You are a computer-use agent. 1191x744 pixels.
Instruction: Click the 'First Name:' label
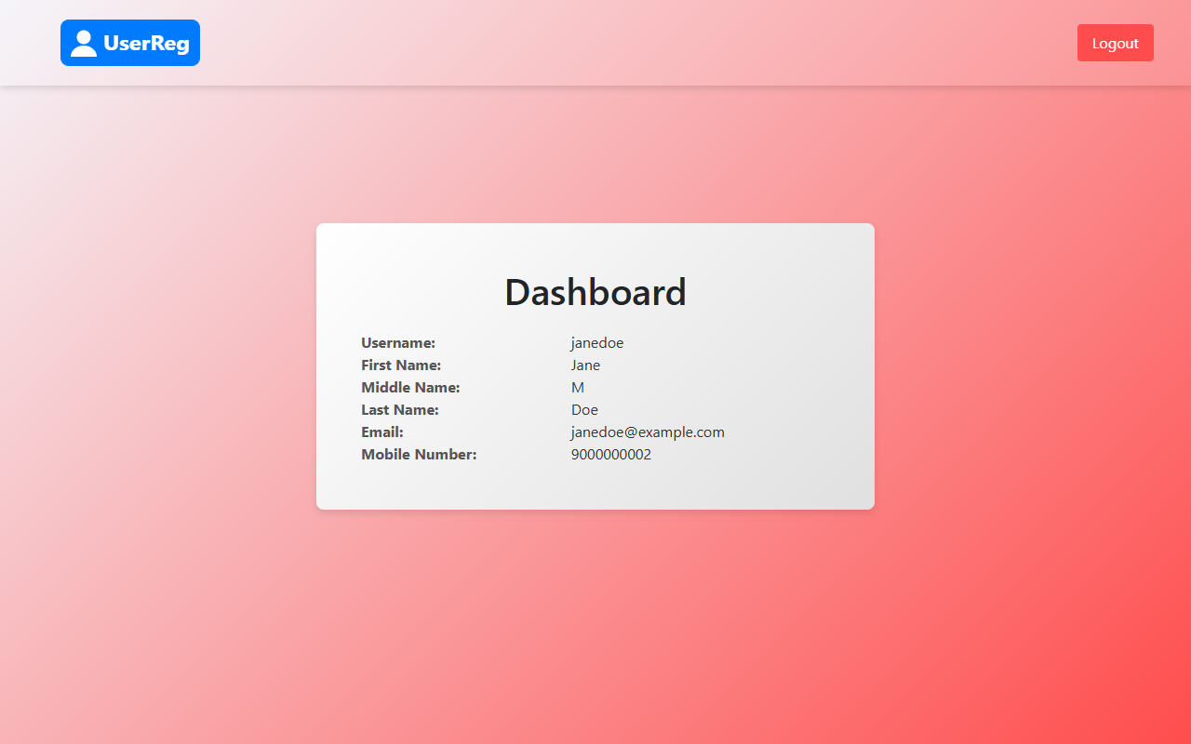tap(401, 365)
